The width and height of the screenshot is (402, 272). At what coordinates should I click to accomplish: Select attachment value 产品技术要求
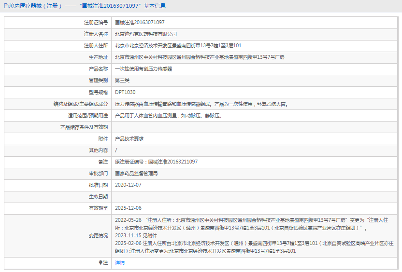(129, 139)
